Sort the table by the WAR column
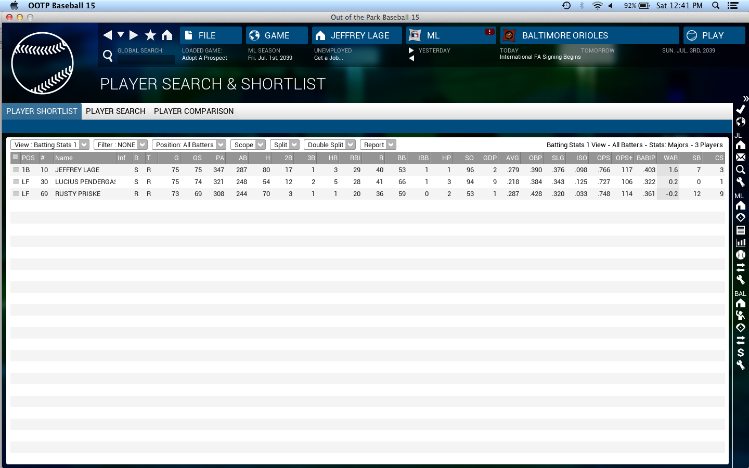This screenshot has height=468, width=749. pyautogui.click(x=668, y=158)
